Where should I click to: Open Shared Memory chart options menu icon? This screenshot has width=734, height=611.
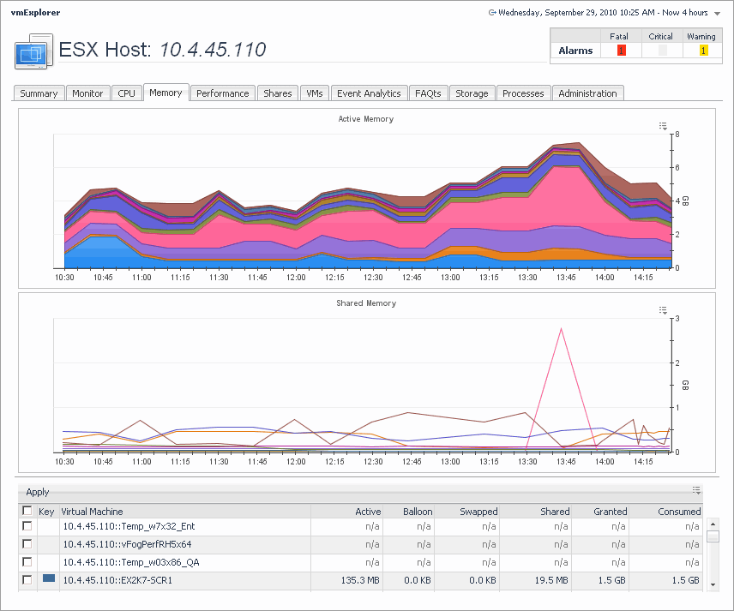tap(663, 310)
